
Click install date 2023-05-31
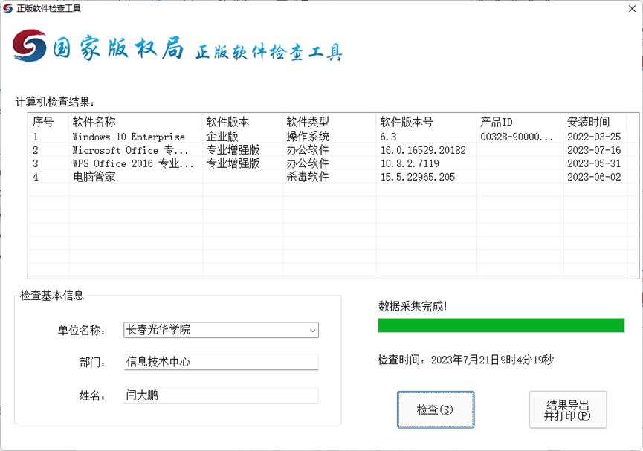pos(594,163)
